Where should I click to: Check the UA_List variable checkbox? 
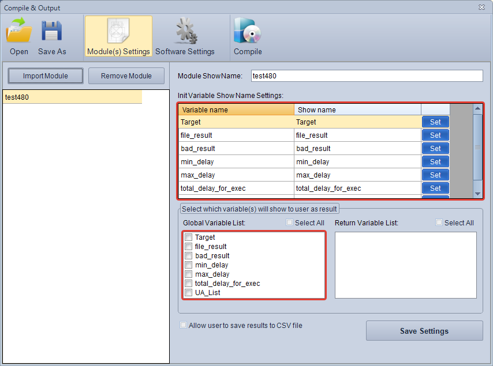click(x=188, y=293)
